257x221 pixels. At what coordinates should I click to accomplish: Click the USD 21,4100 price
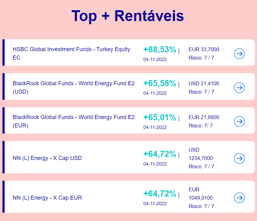coord(204,83)
